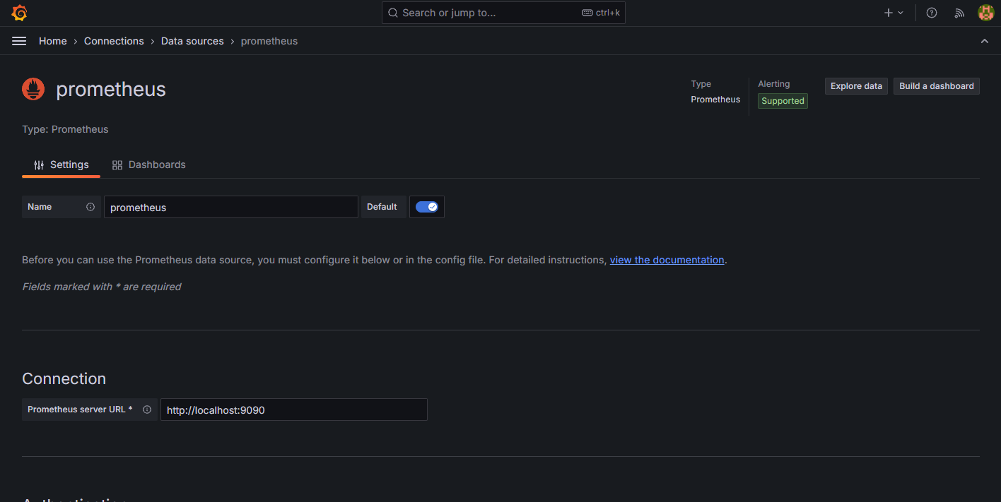1001x502 pixels.
Task: Click the Prometheus server URL info icon
Action: click(x=147, y=410)
